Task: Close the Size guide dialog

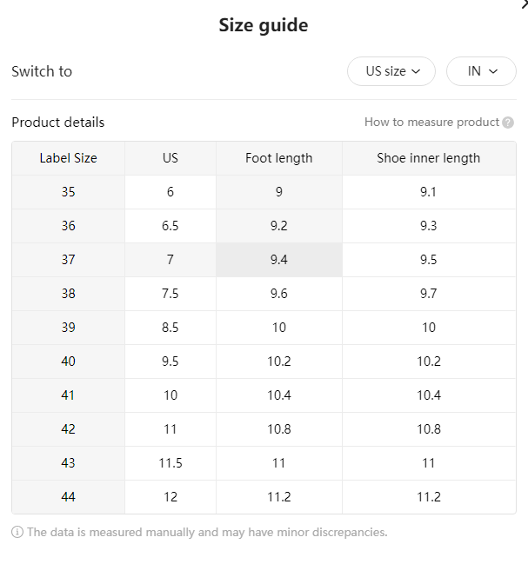Action: pos(525,4)
